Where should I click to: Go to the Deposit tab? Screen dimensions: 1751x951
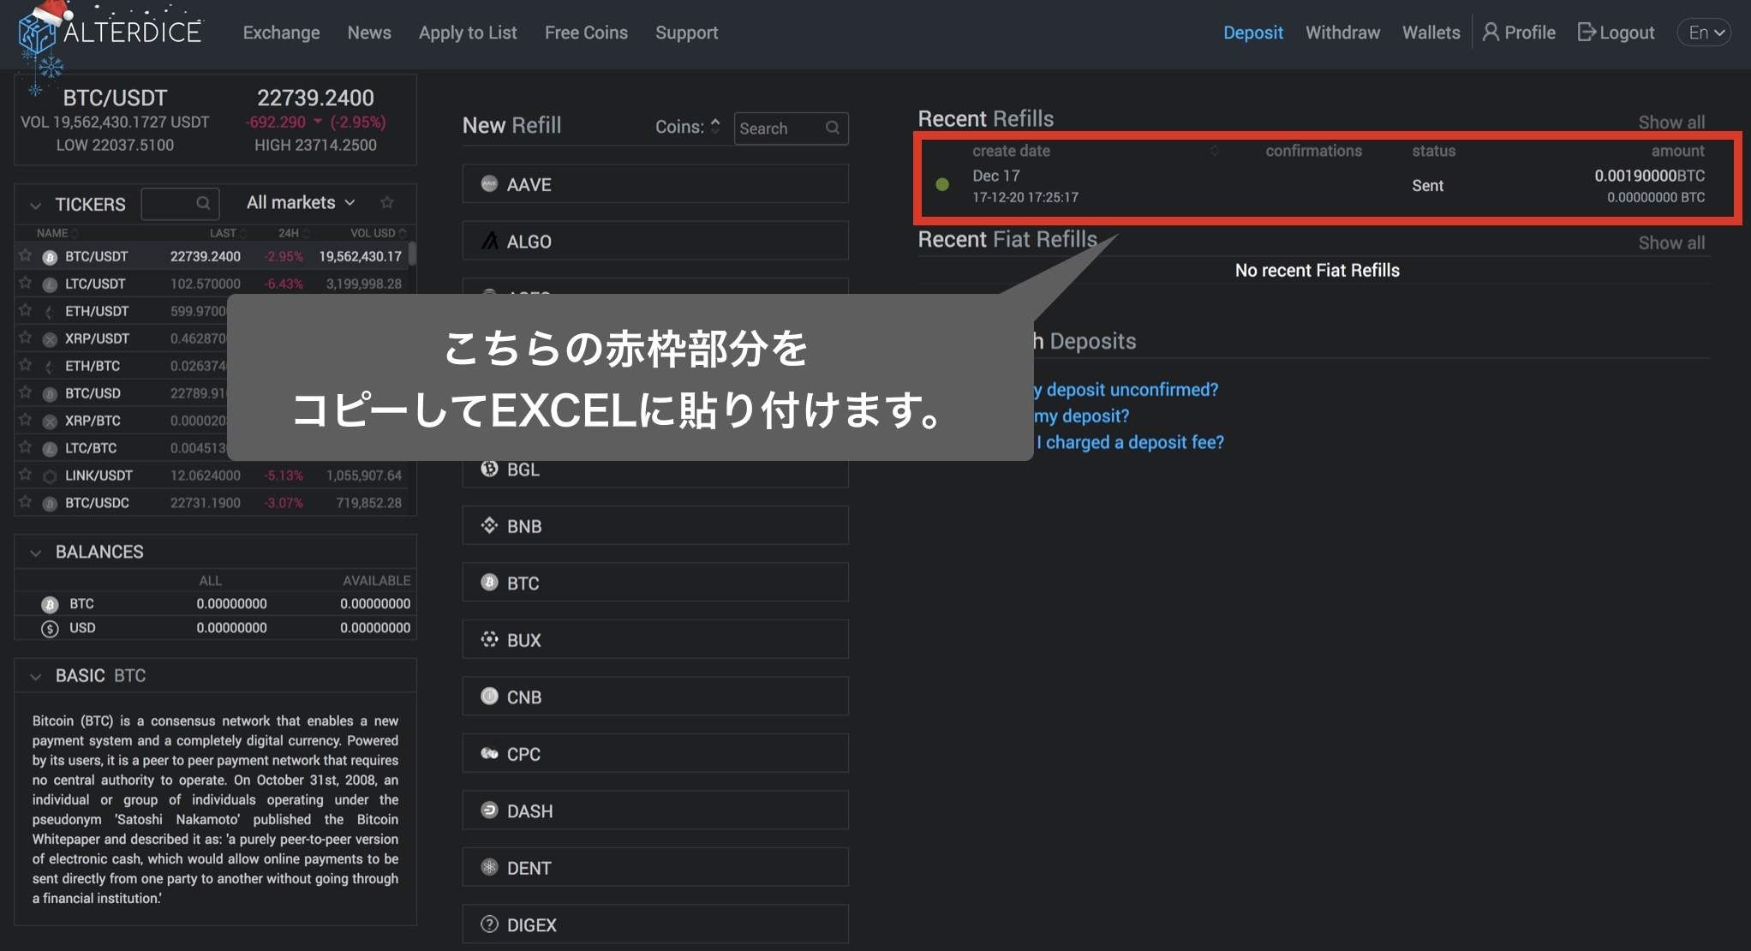(1252, 33)
